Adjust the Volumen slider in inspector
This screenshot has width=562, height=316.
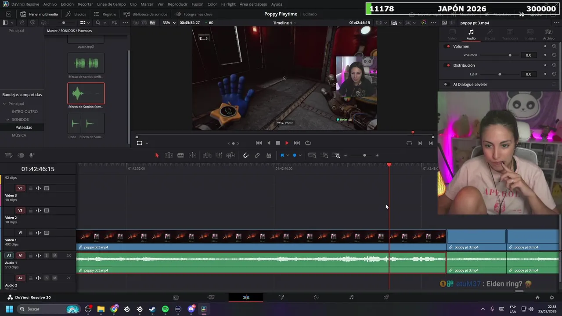pos(510,55)
